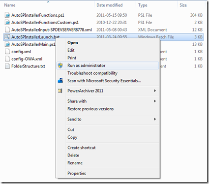
Task: Select Restore previous versions
Action: pos(108,109)
